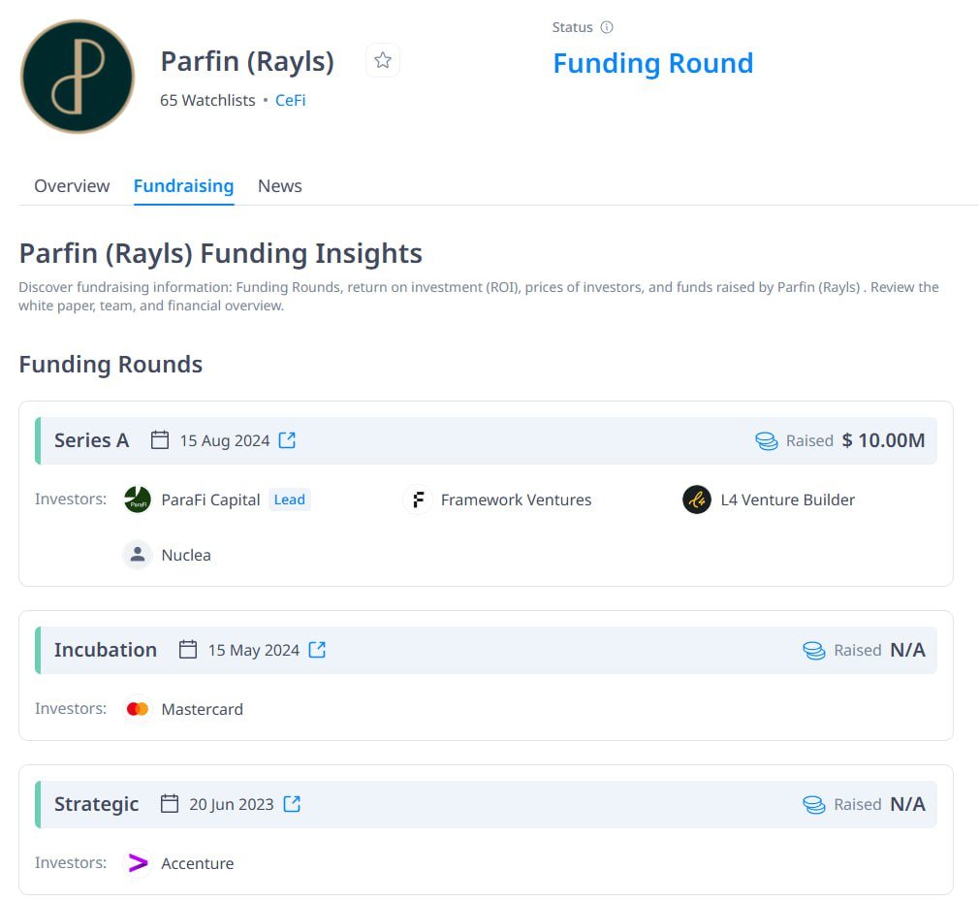Open Accenture investor link

pos(198,863)
